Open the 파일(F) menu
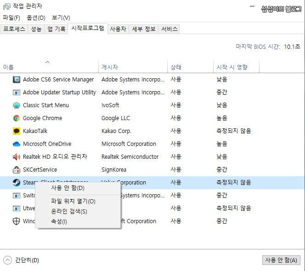The width and height of the screenshot is (305, 271). pyautogui.click(x=11, y=18)
